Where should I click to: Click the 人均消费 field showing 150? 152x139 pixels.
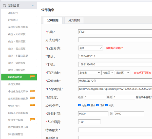(x=89, y=122)
